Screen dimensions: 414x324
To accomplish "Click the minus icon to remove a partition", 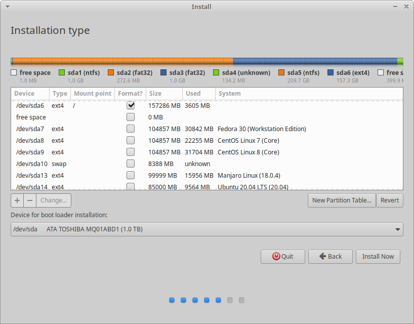I will point(30,200).
